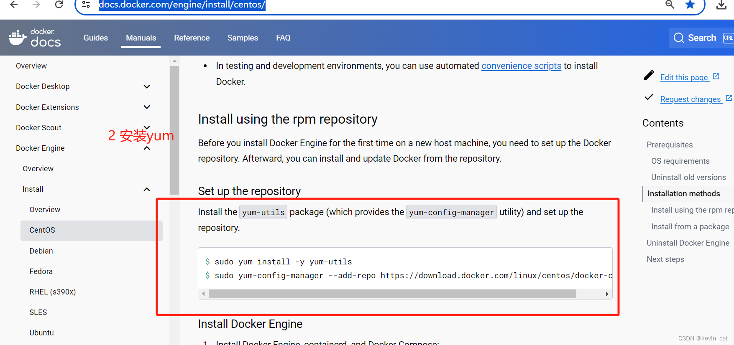
Task: Select the Debian install page
Action: coord(41,251)
